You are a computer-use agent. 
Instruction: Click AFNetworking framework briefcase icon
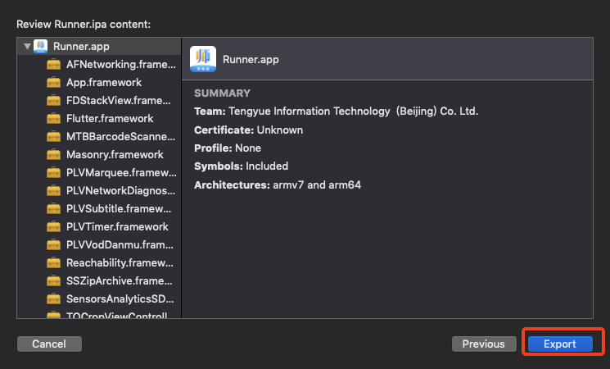click(53, 64)
